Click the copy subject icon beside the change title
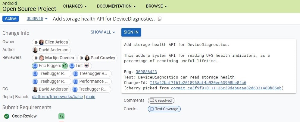Image resolution: width=300 pixels, height=122 pixels. 160,19
